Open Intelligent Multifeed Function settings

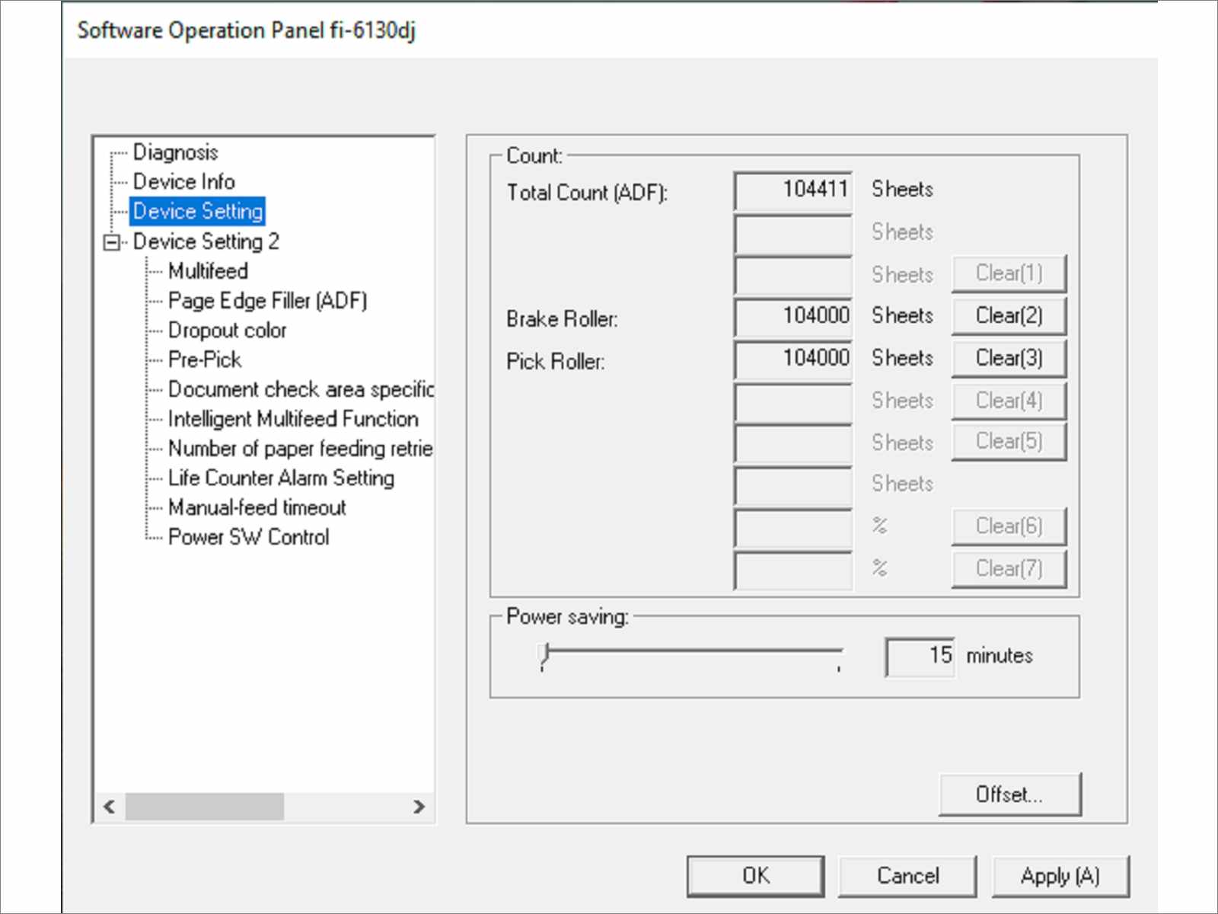pos(293,419)
